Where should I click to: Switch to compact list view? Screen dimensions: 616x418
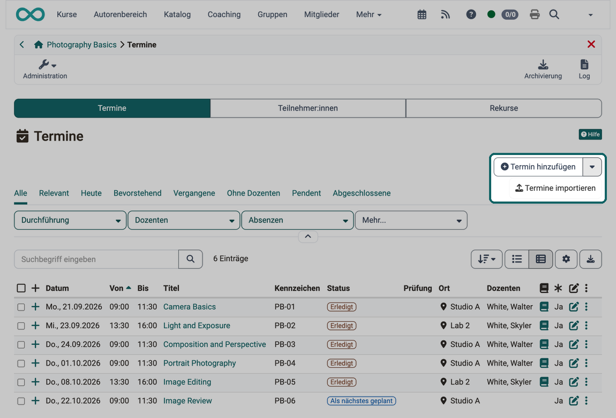click(x=516, y=259)
